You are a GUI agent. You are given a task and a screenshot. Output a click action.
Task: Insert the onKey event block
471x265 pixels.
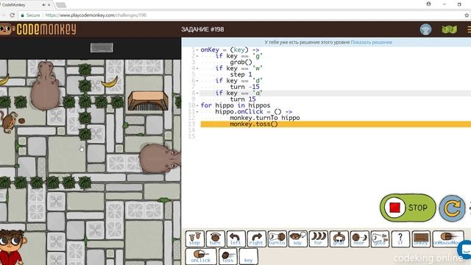421,239
